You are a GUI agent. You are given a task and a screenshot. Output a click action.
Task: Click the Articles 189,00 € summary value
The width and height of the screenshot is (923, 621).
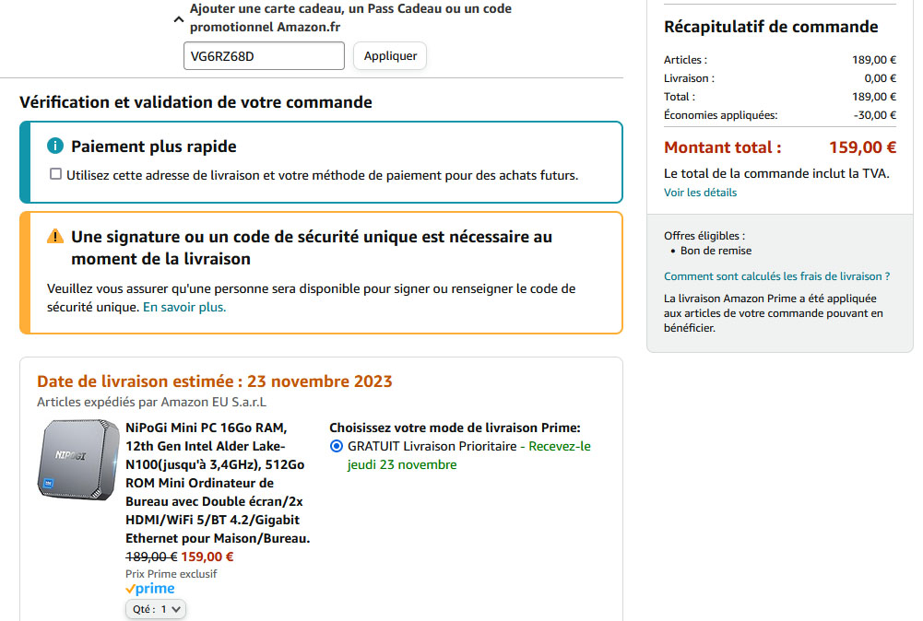pyautogui.click(x=874, y=60)
